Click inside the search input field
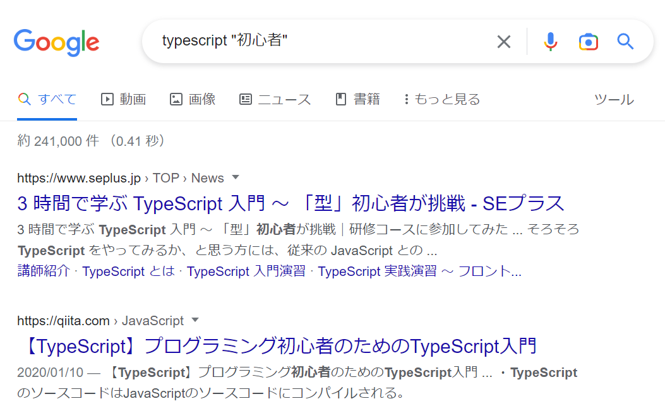This screenshot has height=406, width=665. [316, 41]
